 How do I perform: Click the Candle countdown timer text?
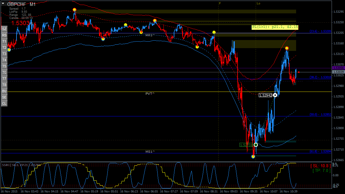click(21, 18)
